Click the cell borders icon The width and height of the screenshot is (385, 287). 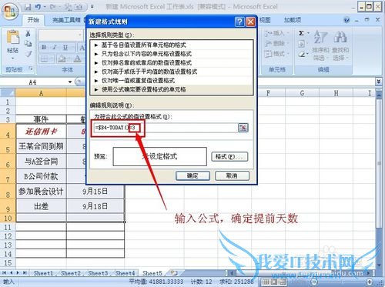pos(44,59)
